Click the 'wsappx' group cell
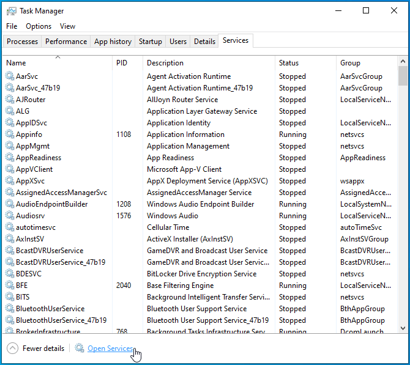The image size is (410, 365). [x=352, y=181]
